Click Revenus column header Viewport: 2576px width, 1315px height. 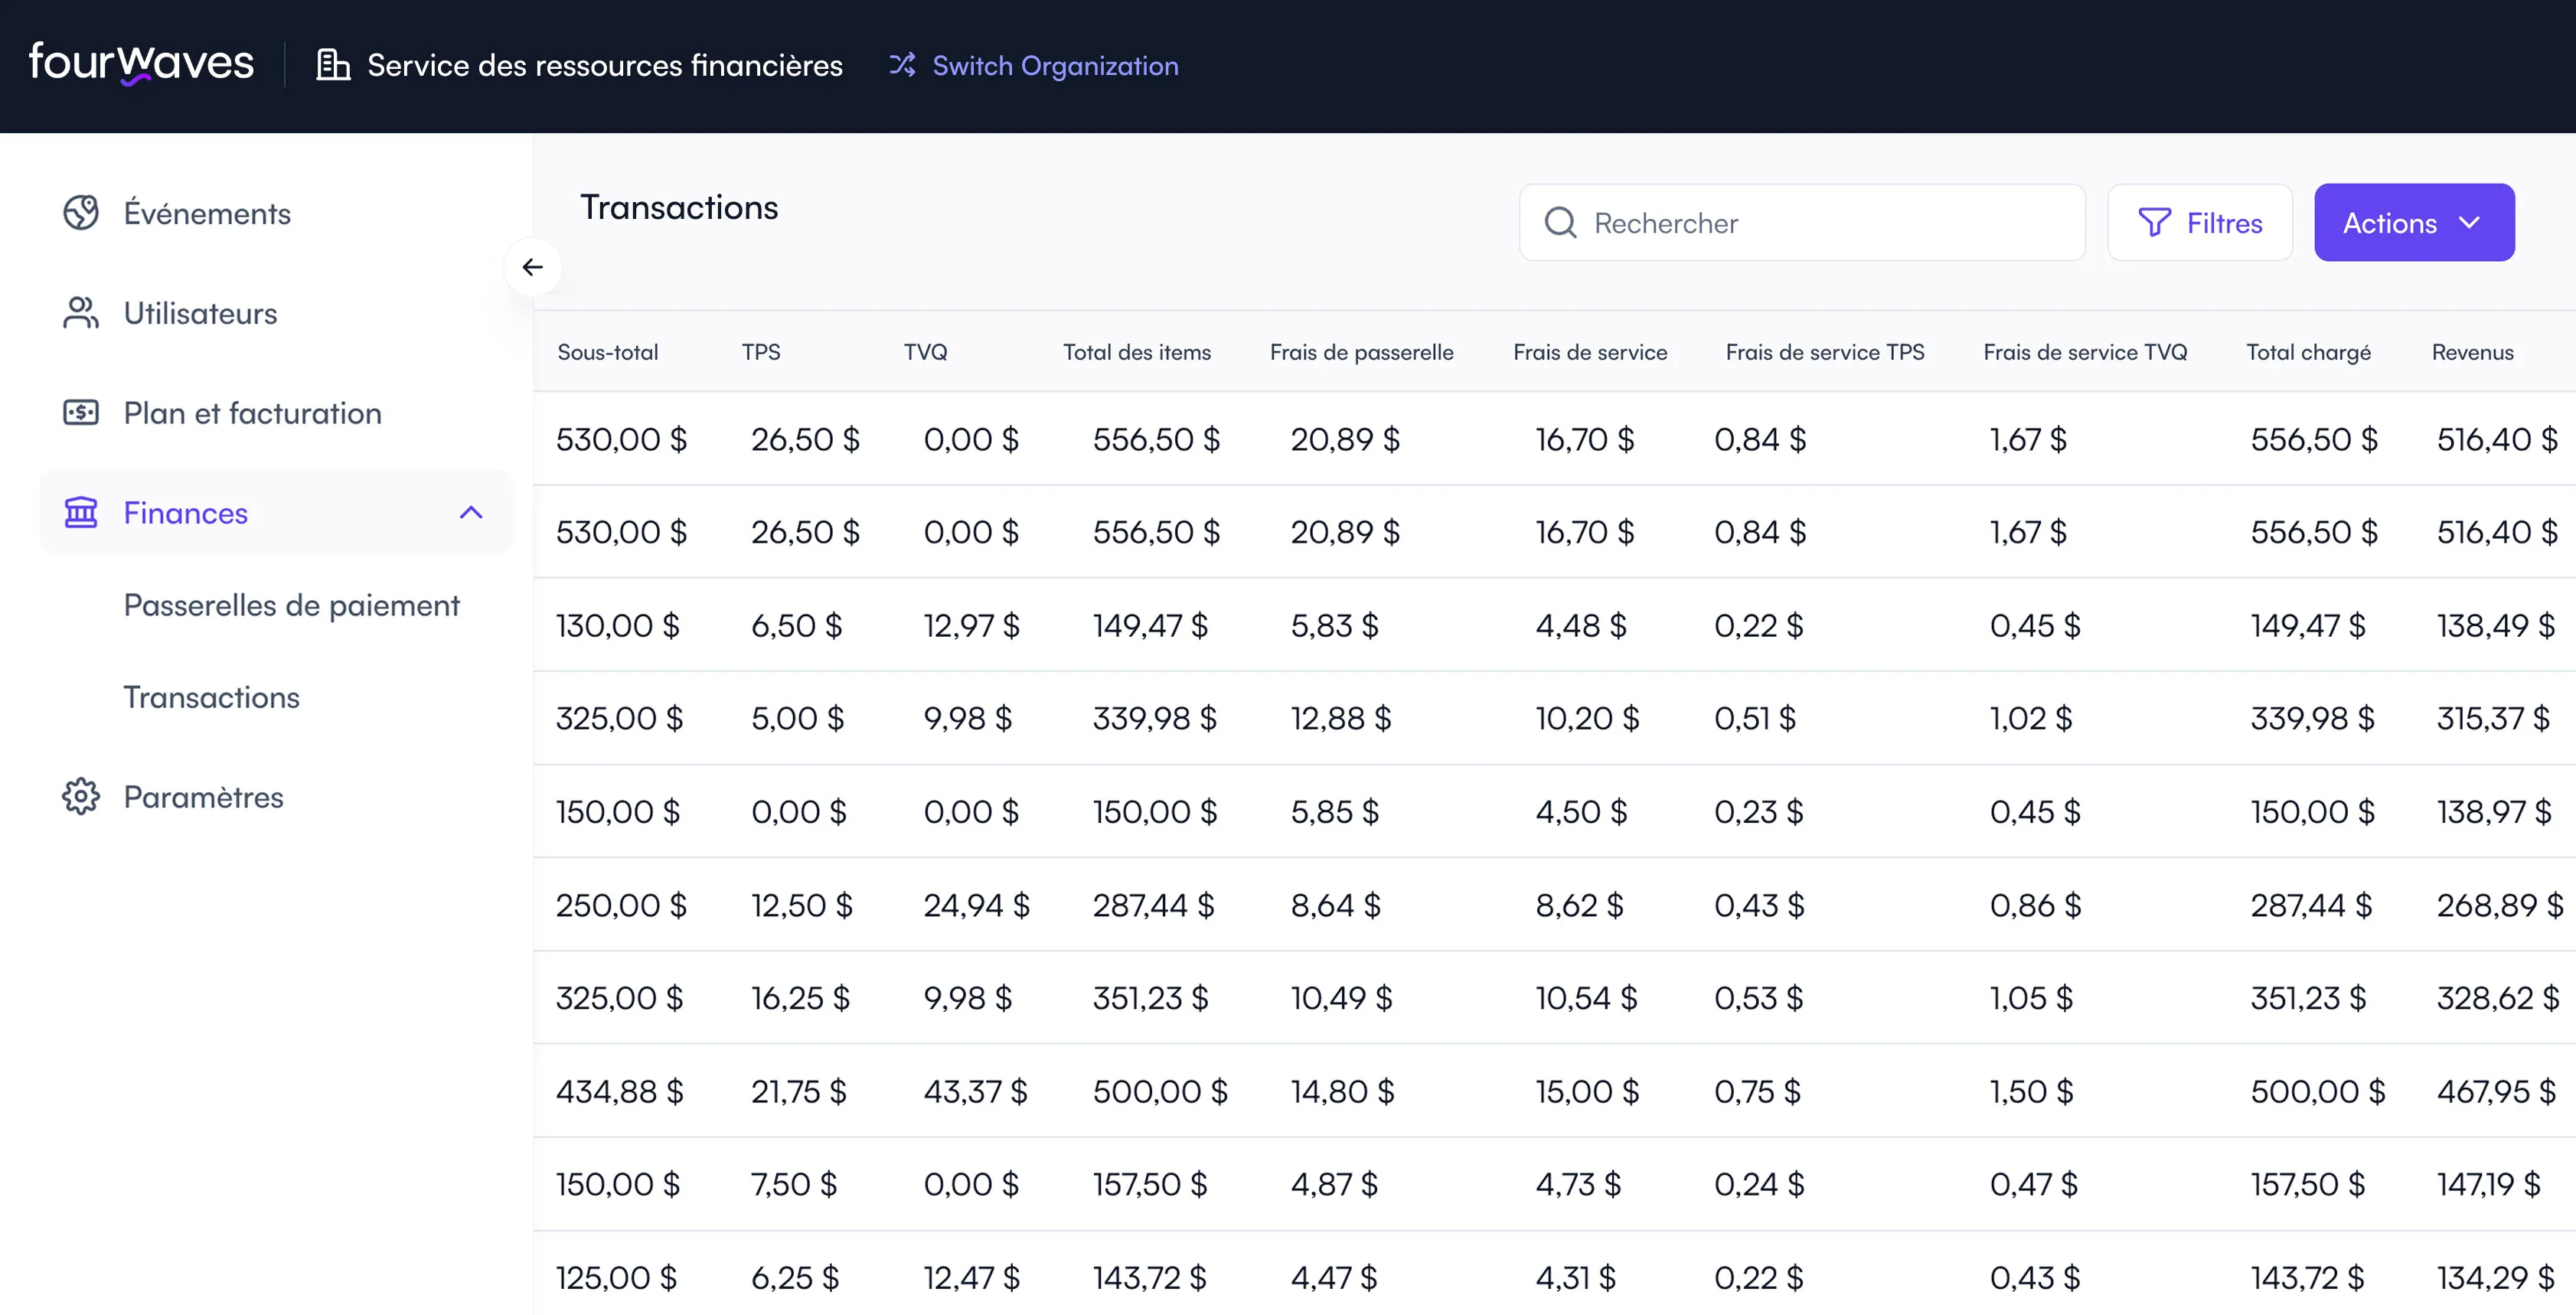[x=2472, y=352]
